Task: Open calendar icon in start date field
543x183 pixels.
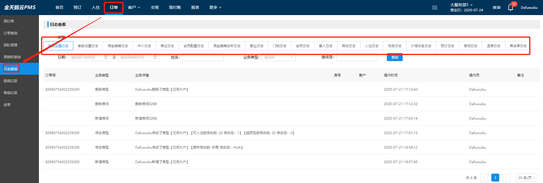Action: [x=106, y=57]
